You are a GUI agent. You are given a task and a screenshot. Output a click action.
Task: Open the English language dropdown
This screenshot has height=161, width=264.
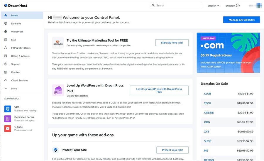point(213,6)
